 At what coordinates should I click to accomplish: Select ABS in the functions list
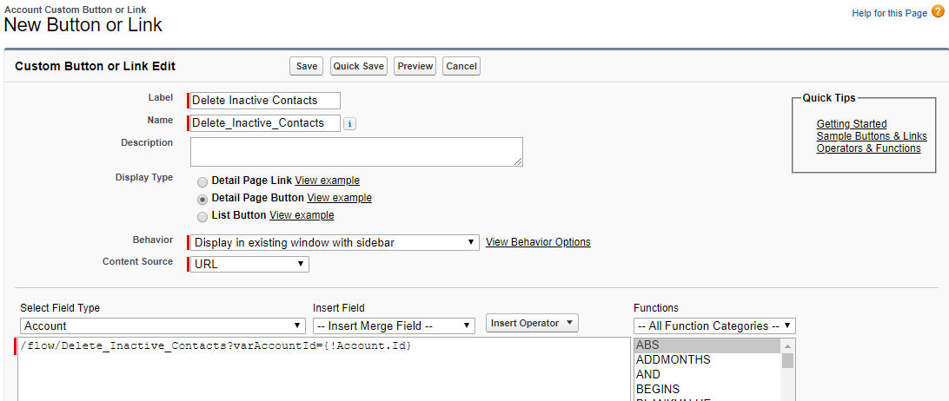tap(707, 345)
